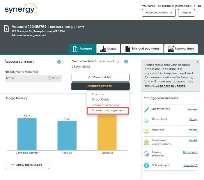Click the monitor icon for Paperless
This screenshot has width=204, height=180.
click(146, 131)
